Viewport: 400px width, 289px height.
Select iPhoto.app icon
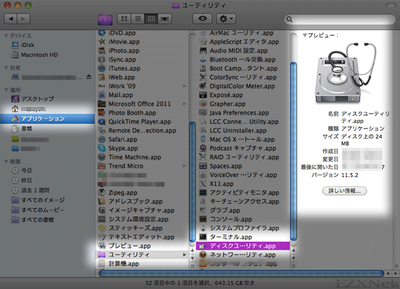pyautogui.click(x=102, y=51)
